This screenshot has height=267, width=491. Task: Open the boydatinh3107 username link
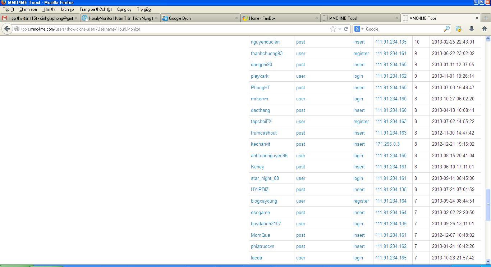(x=266, y=224)
